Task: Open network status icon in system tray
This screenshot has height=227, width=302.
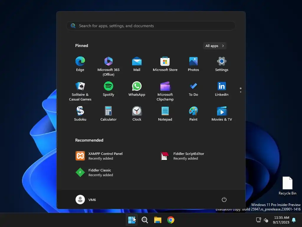Action: [258, 220]
